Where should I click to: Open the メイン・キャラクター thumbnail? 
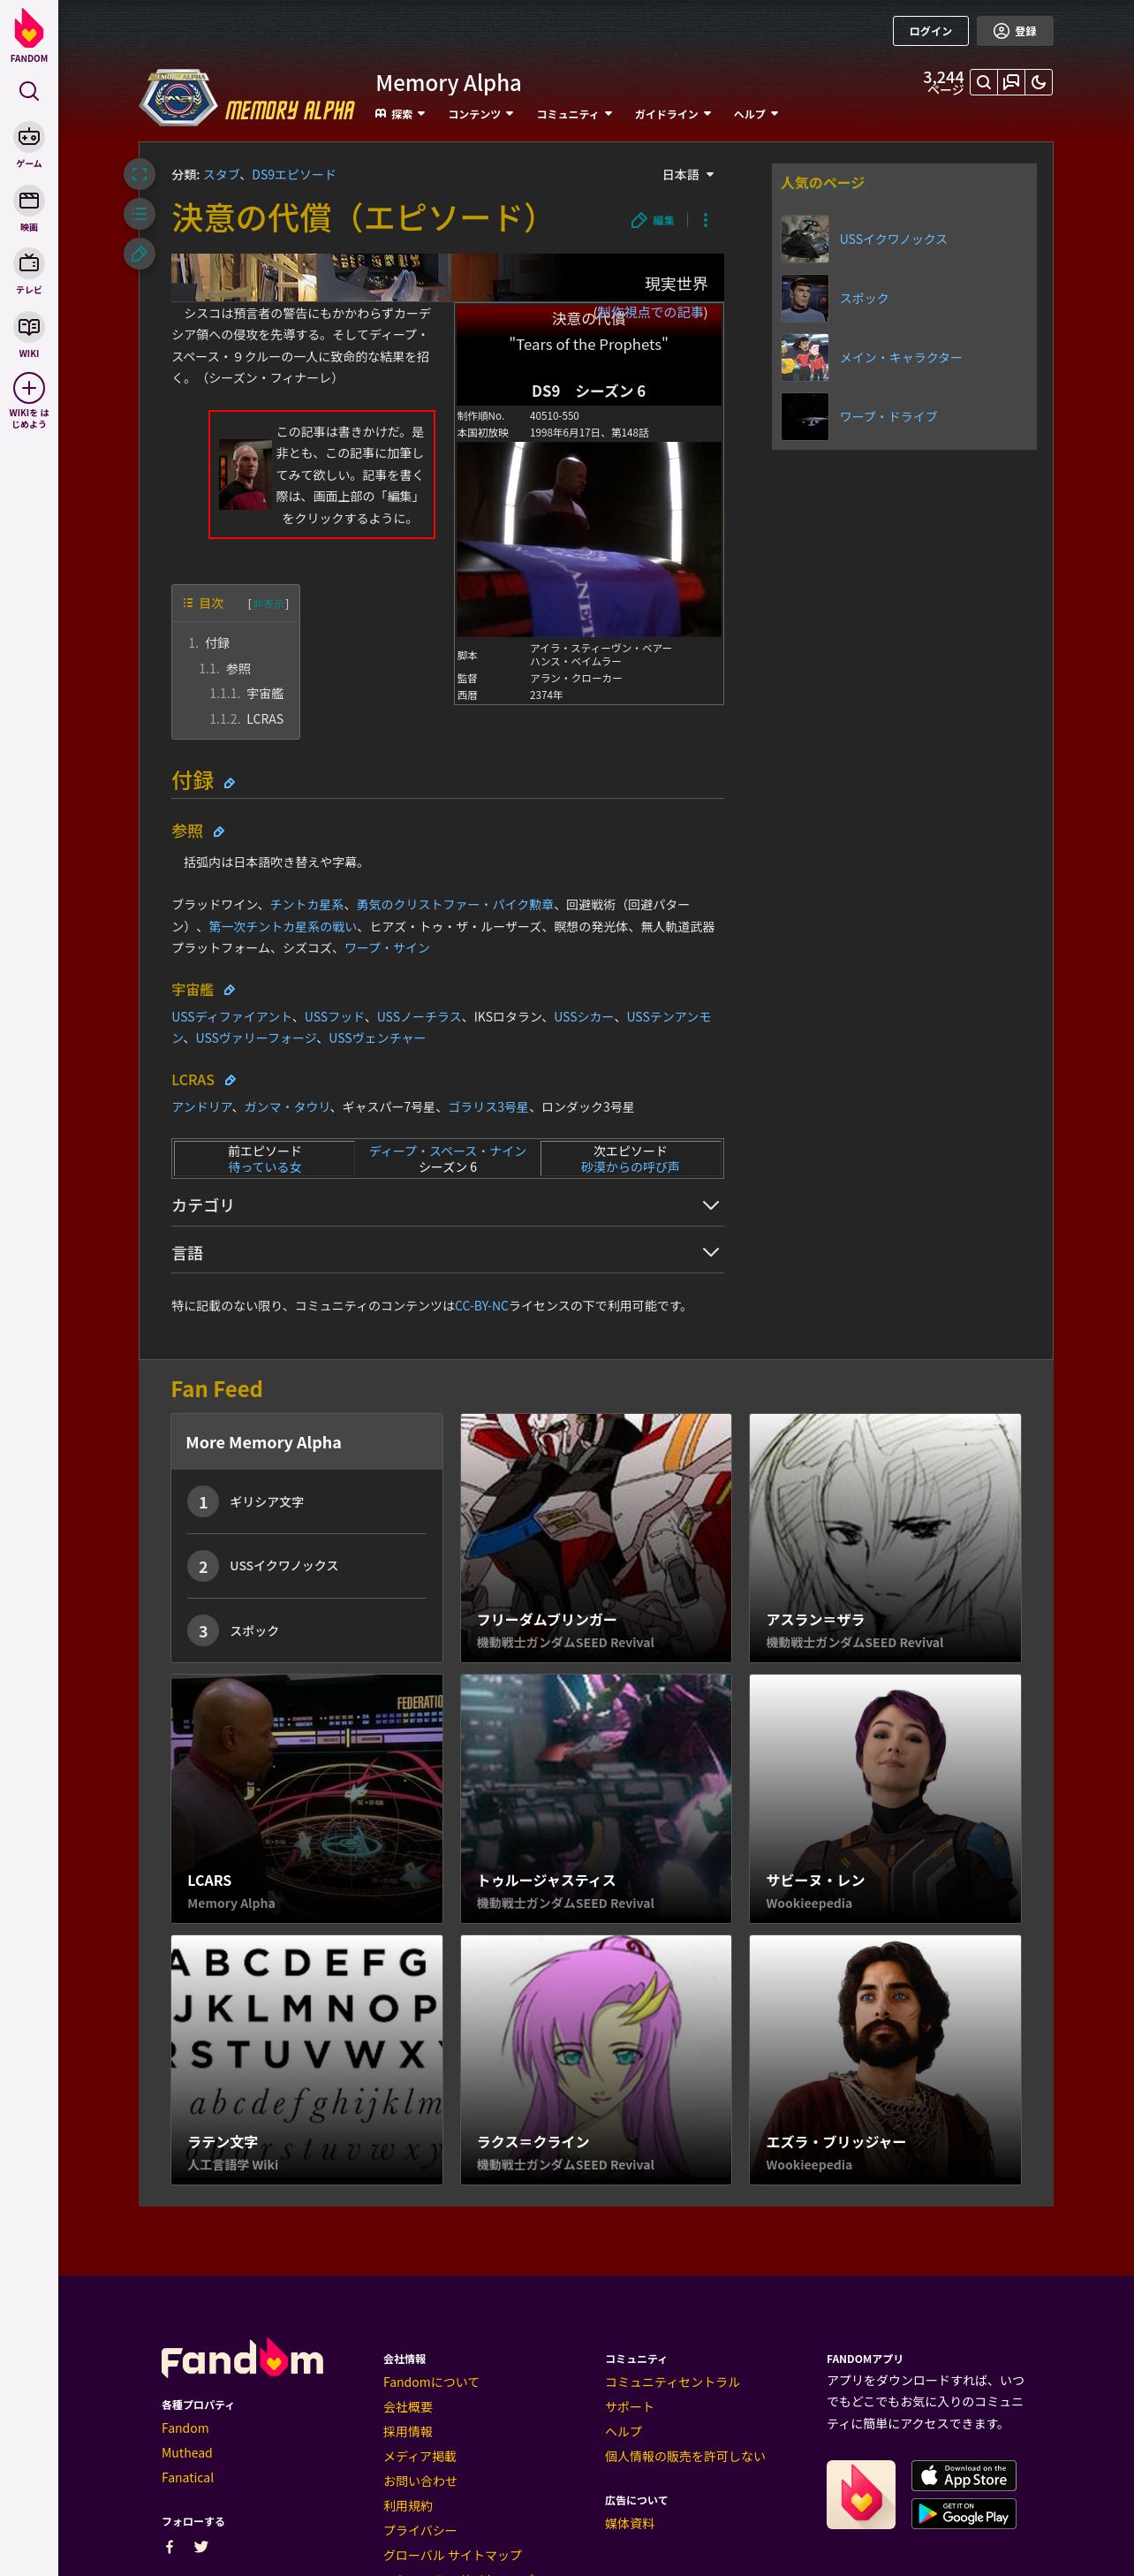(x=805, y=358)
